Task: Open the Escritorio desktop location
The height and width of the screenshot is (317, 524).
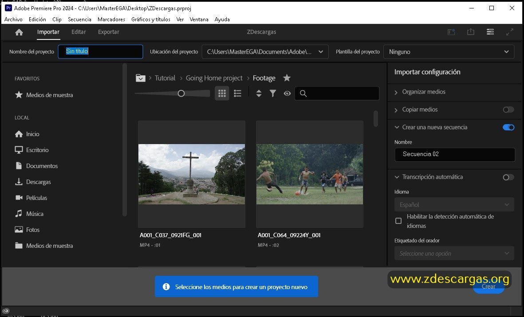Action: [x=32, y=150]
